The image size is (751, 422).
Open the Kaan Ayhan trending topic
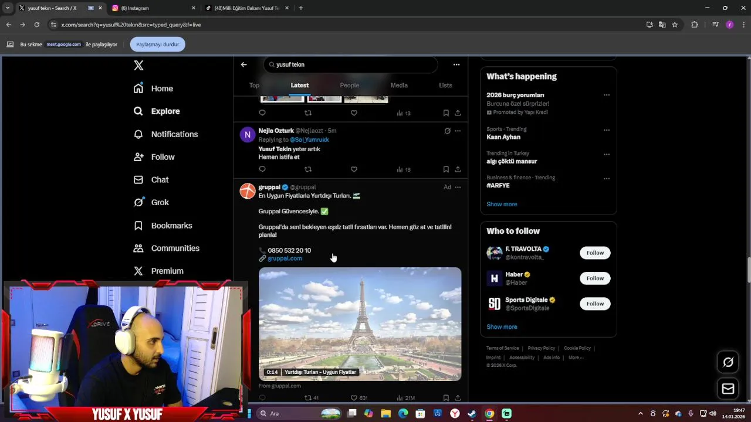(x=503, y=137)
